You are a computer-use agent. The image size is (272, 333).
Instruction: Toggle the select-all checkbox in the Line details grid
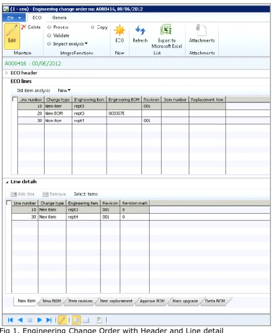(9, 203)
